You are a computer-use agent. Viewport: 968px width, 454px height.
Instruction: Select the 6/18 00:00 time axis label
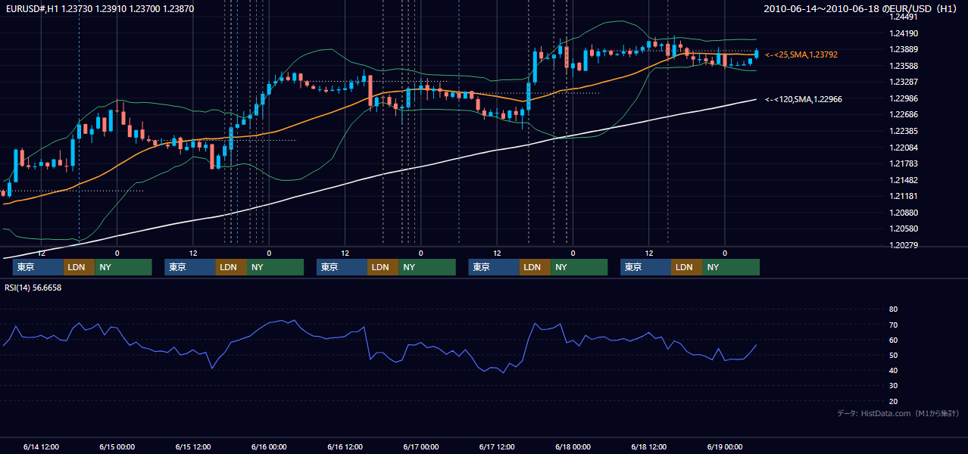click(x=573, y=447)
